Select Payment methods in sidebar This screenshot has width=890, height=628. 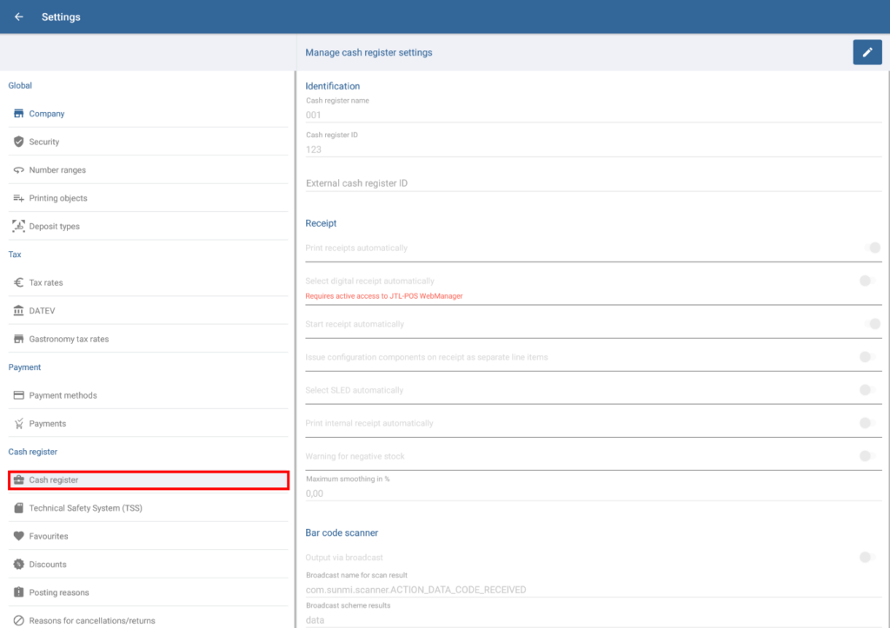(63, 395)
